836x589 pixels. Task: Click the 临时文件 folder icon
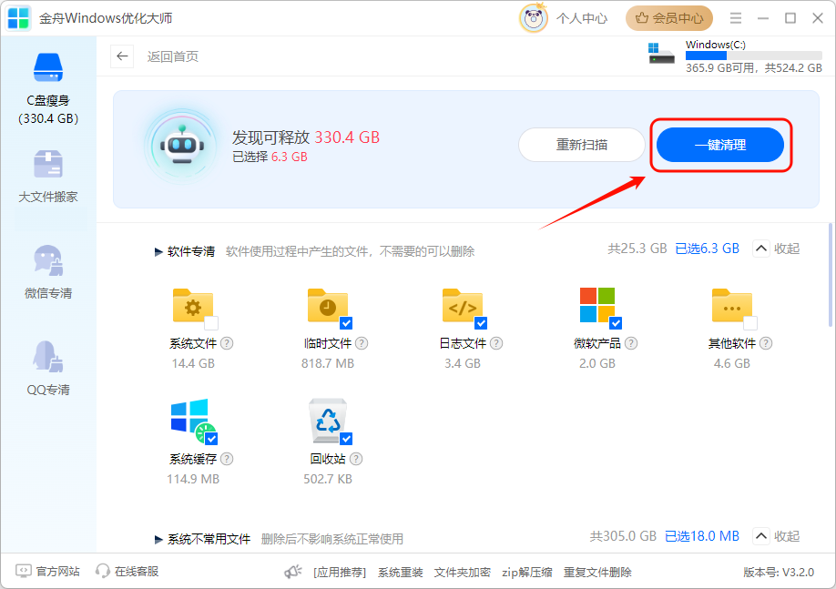[328, 306]
